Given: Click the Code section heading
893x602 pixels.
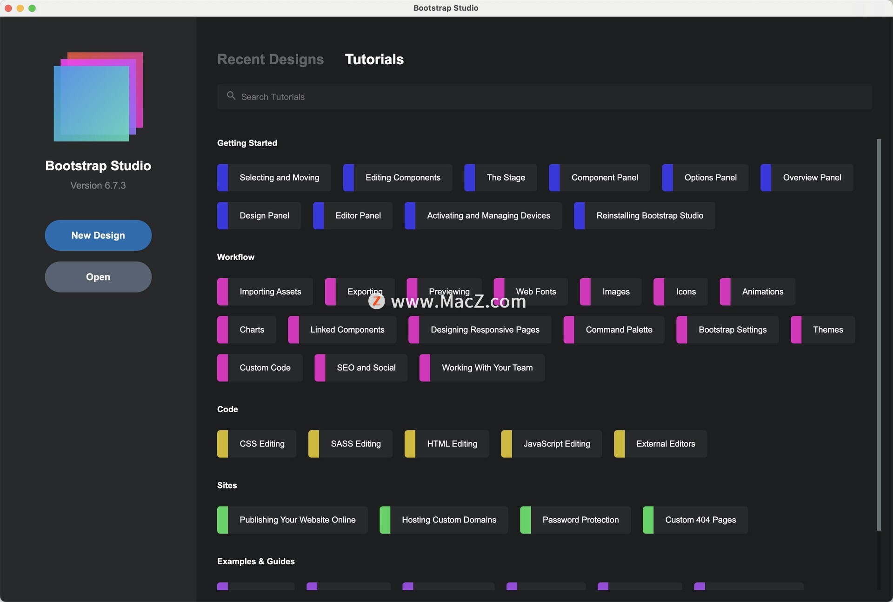Looking at the screenshot, I should (x=227, y=409).
